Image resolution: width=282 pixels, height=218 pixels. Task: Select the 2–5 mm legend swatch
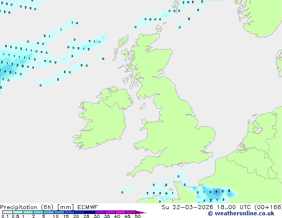tap(38, 212)
